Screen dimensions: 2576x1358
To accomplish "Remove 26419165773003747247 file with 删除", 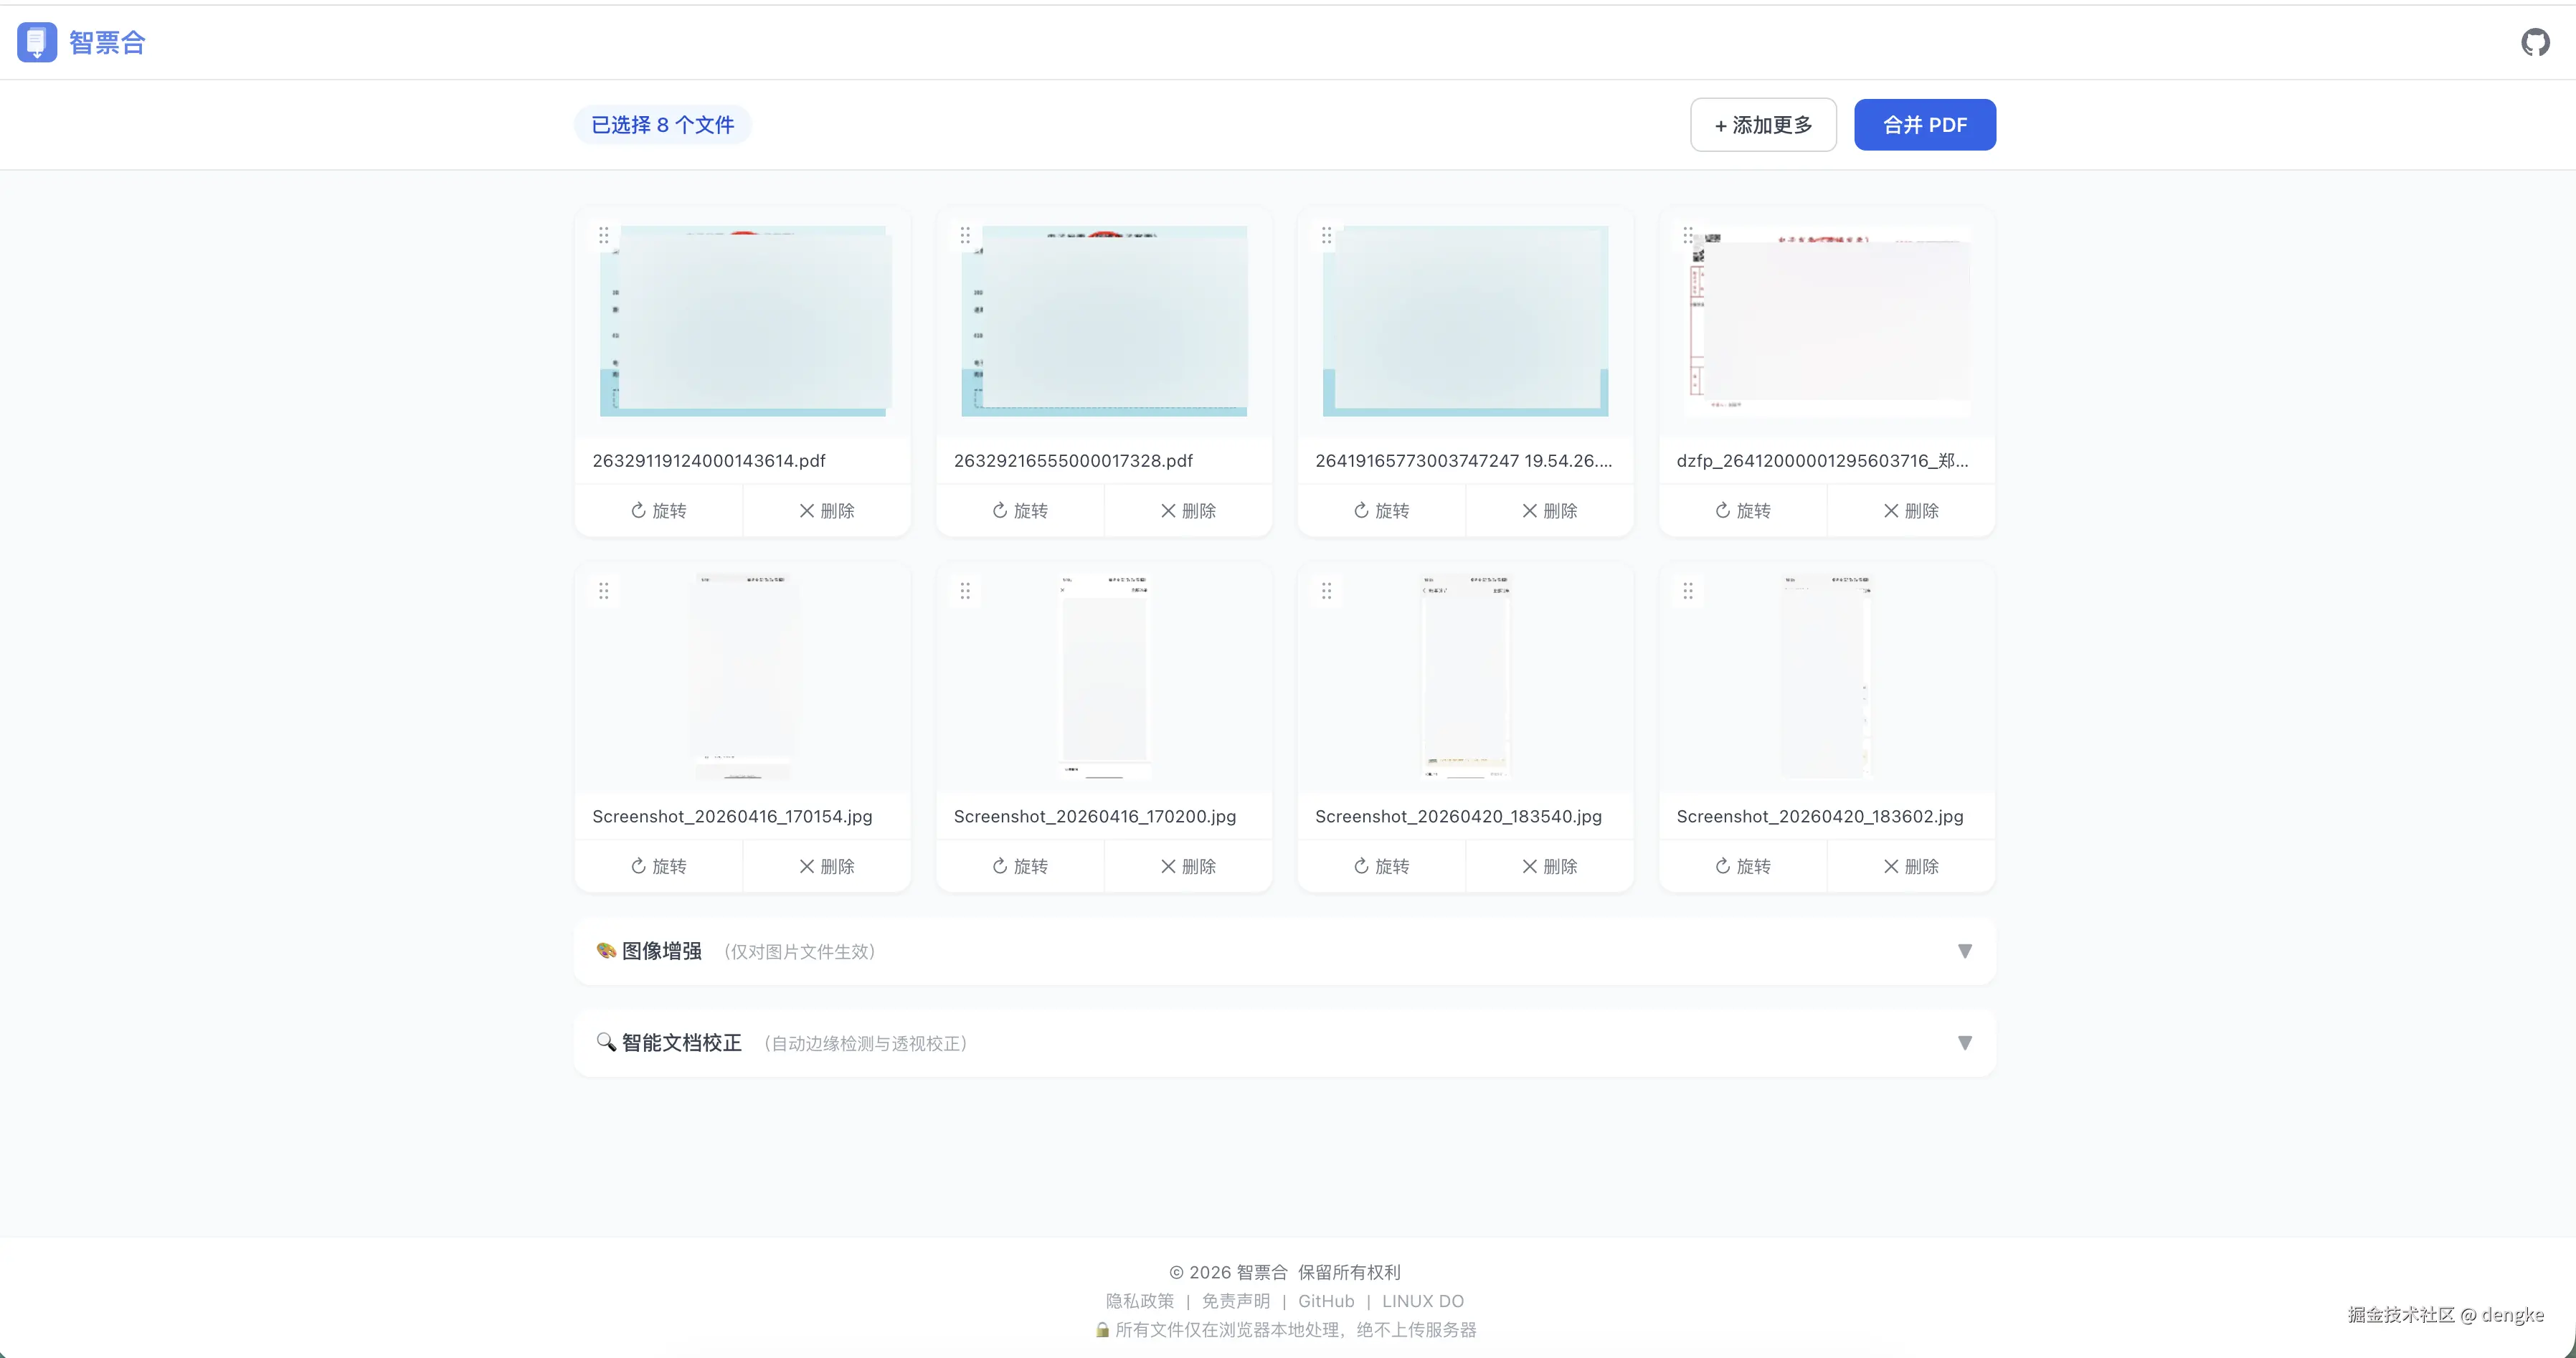I will tap(1548, 511).
